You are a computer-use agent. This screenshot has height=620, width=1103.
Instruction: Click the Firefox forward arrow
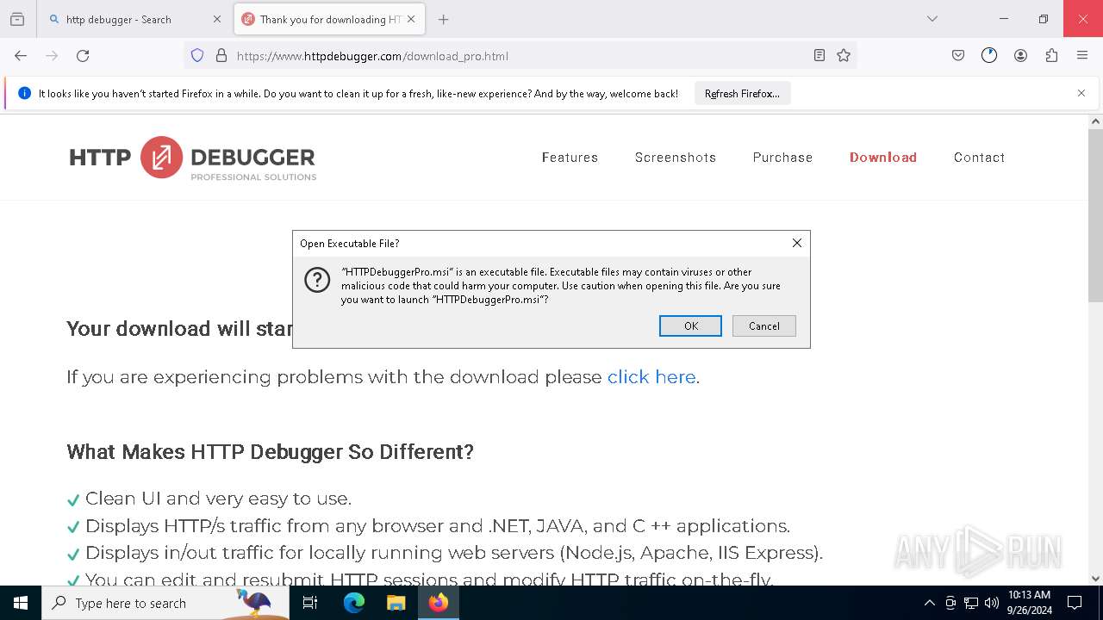pyautogui.click(x=52, y=56)
